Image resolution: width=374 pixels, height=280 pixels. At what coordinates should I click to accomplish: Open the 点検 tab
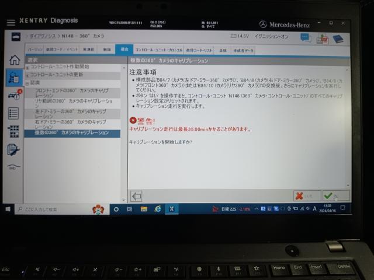(223, 51)
